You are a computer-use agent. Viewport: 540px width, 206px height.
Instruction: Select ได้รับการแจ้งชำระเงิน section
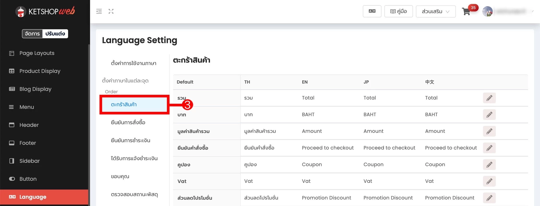[x=134, y=158]
